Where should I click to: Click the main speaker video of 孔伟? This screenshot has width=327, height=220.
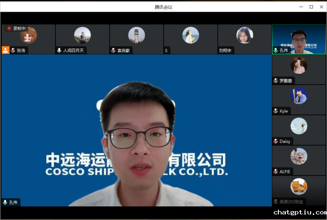[x=136, y=130]
